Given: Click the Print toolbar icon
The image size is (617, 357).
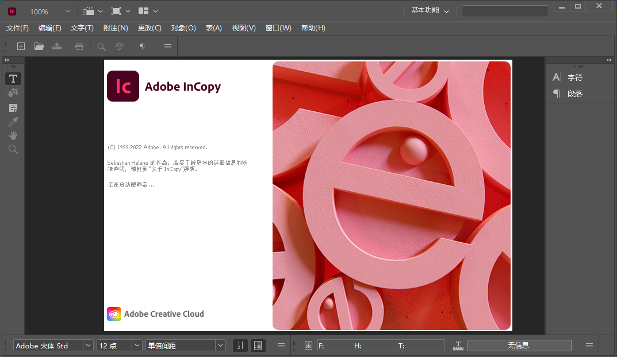Looking at the screenshot, I should 79,46.
